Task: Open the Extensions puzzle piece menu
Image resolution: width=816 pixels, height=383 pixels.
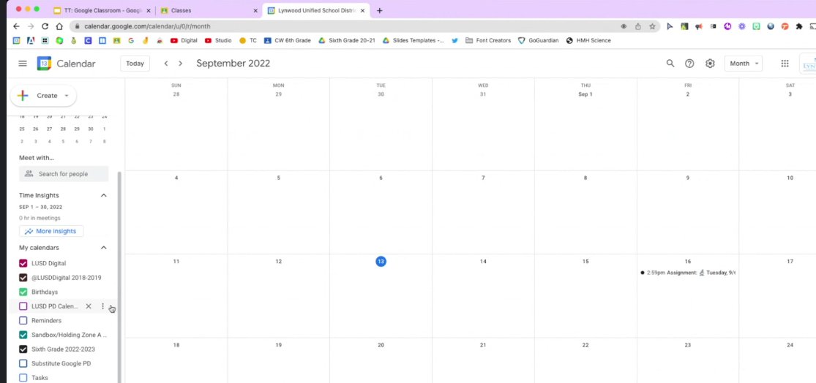Action: coord(799,26)
